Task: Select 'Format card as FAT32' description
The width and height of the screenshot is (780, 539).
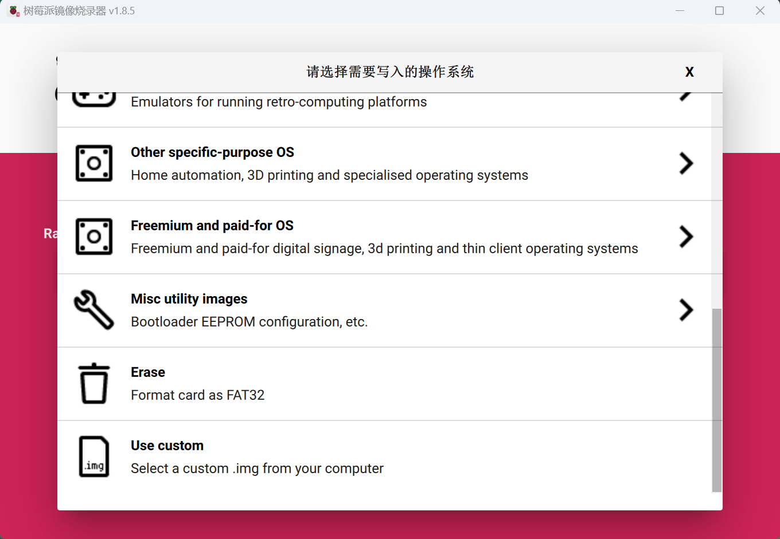Action: point(197,395)
